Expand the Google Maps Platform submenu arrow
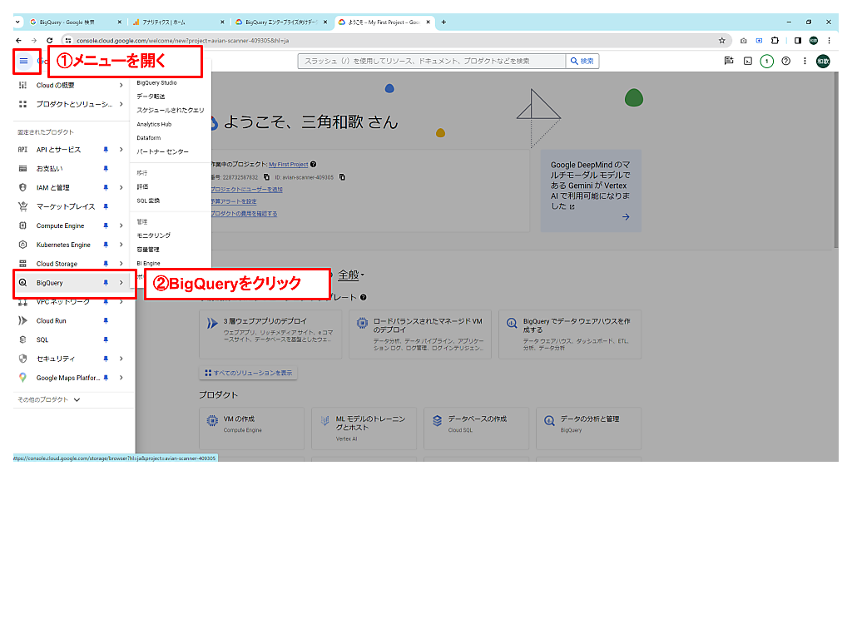 tap(121, 378)
